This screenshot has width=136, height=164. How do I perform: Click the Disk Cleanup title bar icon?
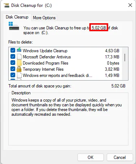pos(7,5)
